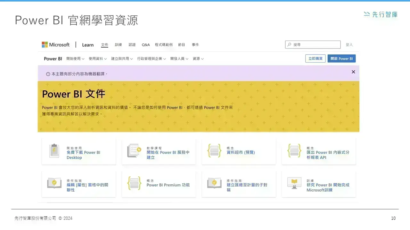Expand the 開始使用 dropdown menu
Viewport: 410px width, 230px height.
click(x=75, y=59)
